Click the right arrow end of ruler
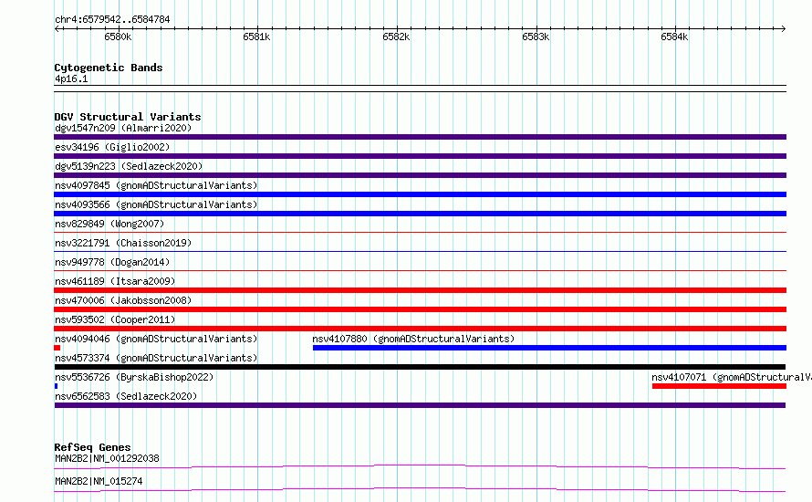Viewport: 812px width, 502px height. 784,29
